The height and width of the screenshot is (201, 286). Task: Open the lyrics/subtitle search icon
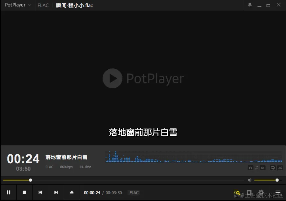click(237, 192)
